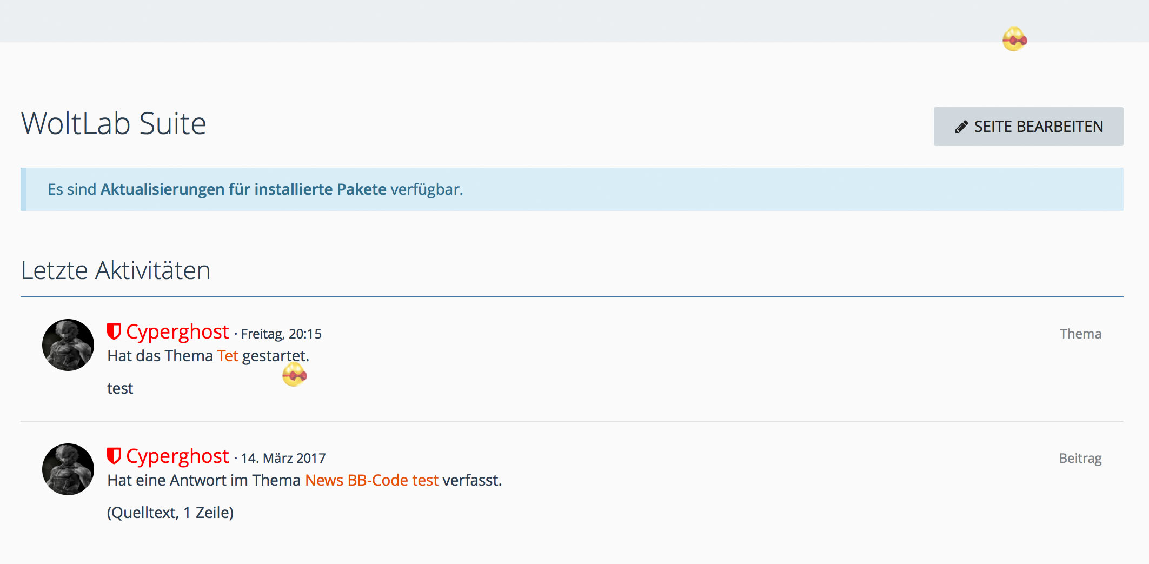Open the avatar in the Freitag 20:15 entry

(x=68, y=345)
